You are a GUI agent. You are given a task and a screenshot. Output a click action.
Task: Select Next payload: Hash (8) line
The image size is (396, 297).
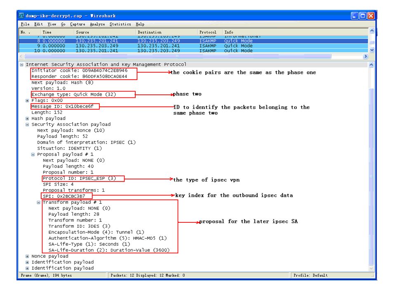click(x=62, y=82)
